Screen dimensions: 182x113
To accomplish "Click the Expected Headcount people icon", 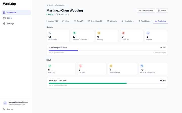I will (x=142, y=66).
